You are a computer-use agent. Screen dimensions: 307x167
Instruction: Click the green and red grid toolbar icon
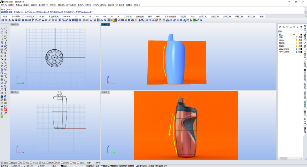click(194, 20)
